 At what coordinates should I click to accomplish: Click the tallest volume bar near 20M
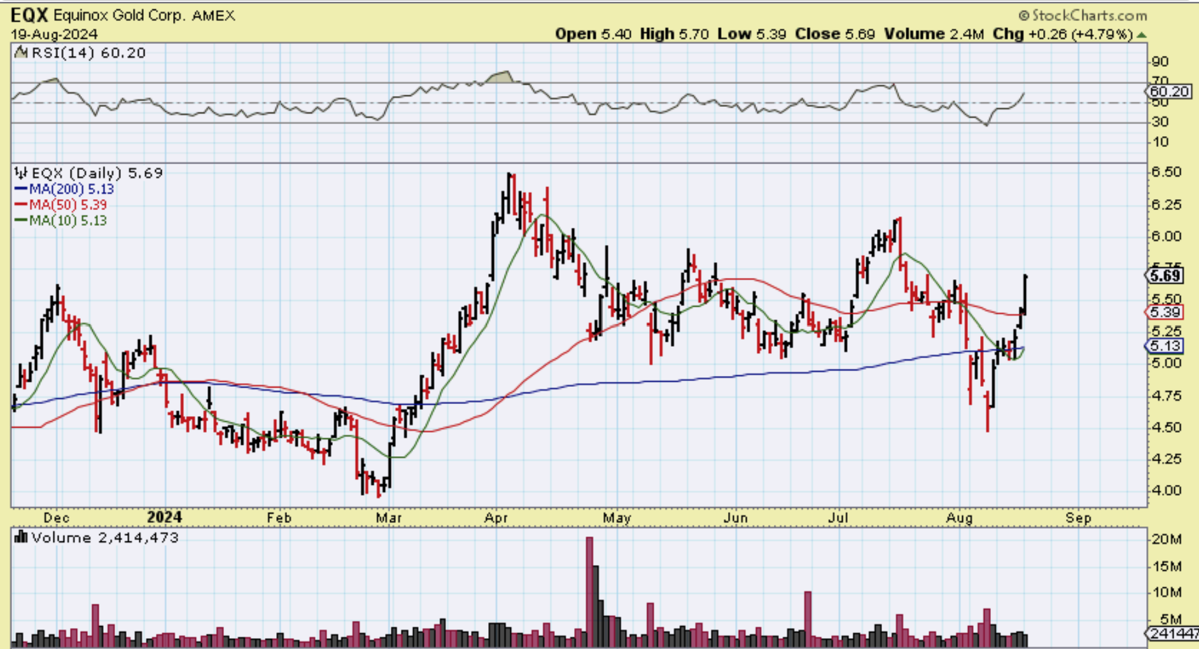click(589, 592)
